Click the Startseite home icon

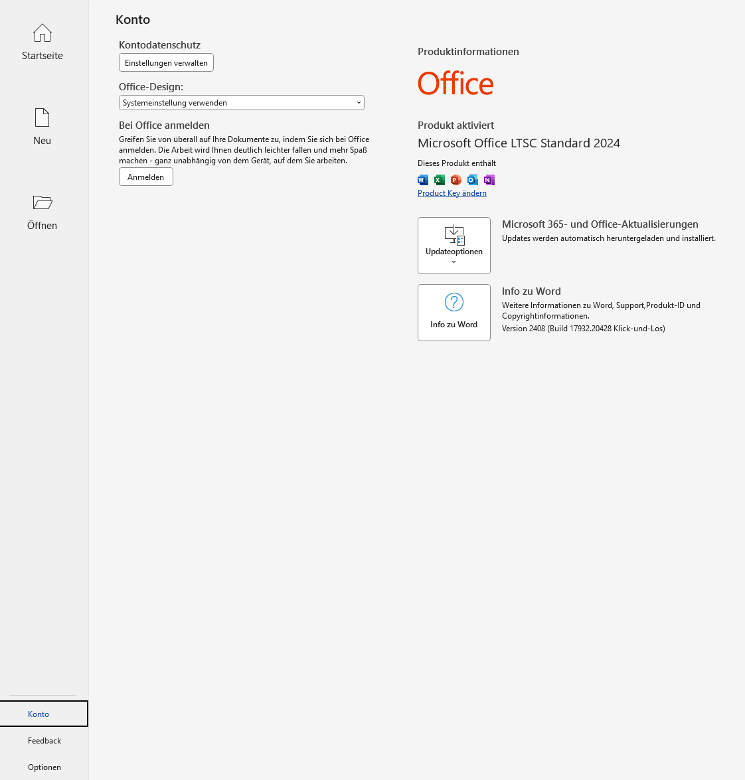(42, 33)
